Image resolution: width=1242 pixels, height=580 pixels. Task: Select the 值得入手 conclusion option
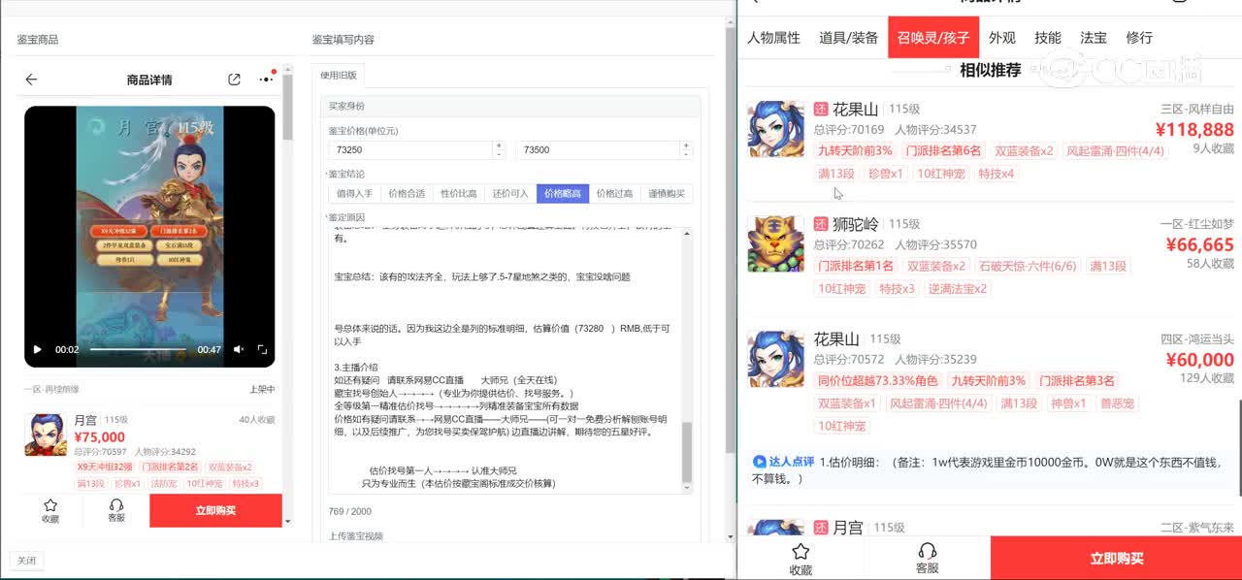click(x=354, y=193)
